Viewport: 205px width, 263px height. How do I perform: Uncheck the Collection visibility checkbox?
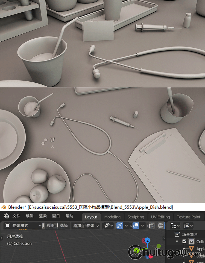point(184,242)
